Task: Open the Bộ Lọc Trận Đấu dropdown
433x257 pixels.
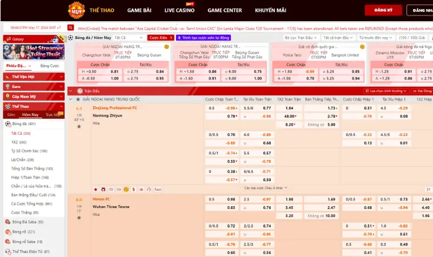Action: point(301,38)
